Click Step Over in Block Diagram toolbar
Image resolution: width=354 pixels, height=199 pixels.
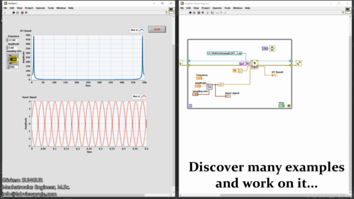[x=221, y=13]
